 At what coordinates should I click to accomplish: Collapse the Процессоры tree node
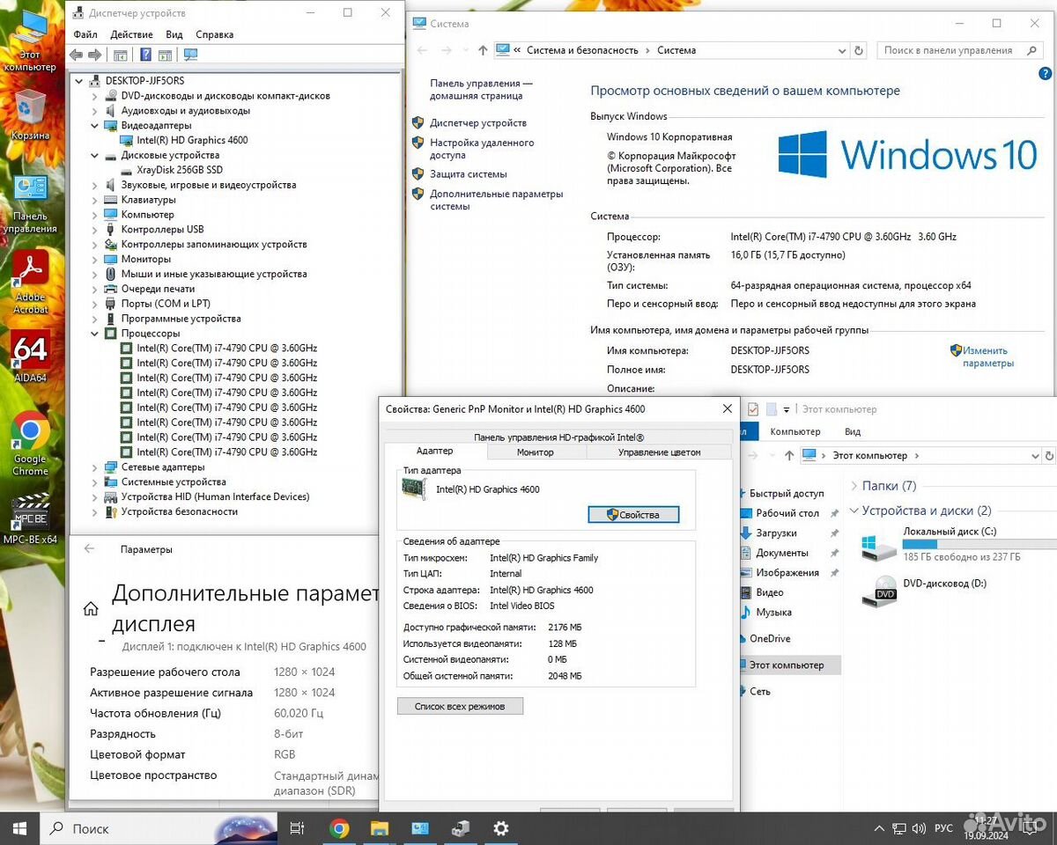(94, 334)
